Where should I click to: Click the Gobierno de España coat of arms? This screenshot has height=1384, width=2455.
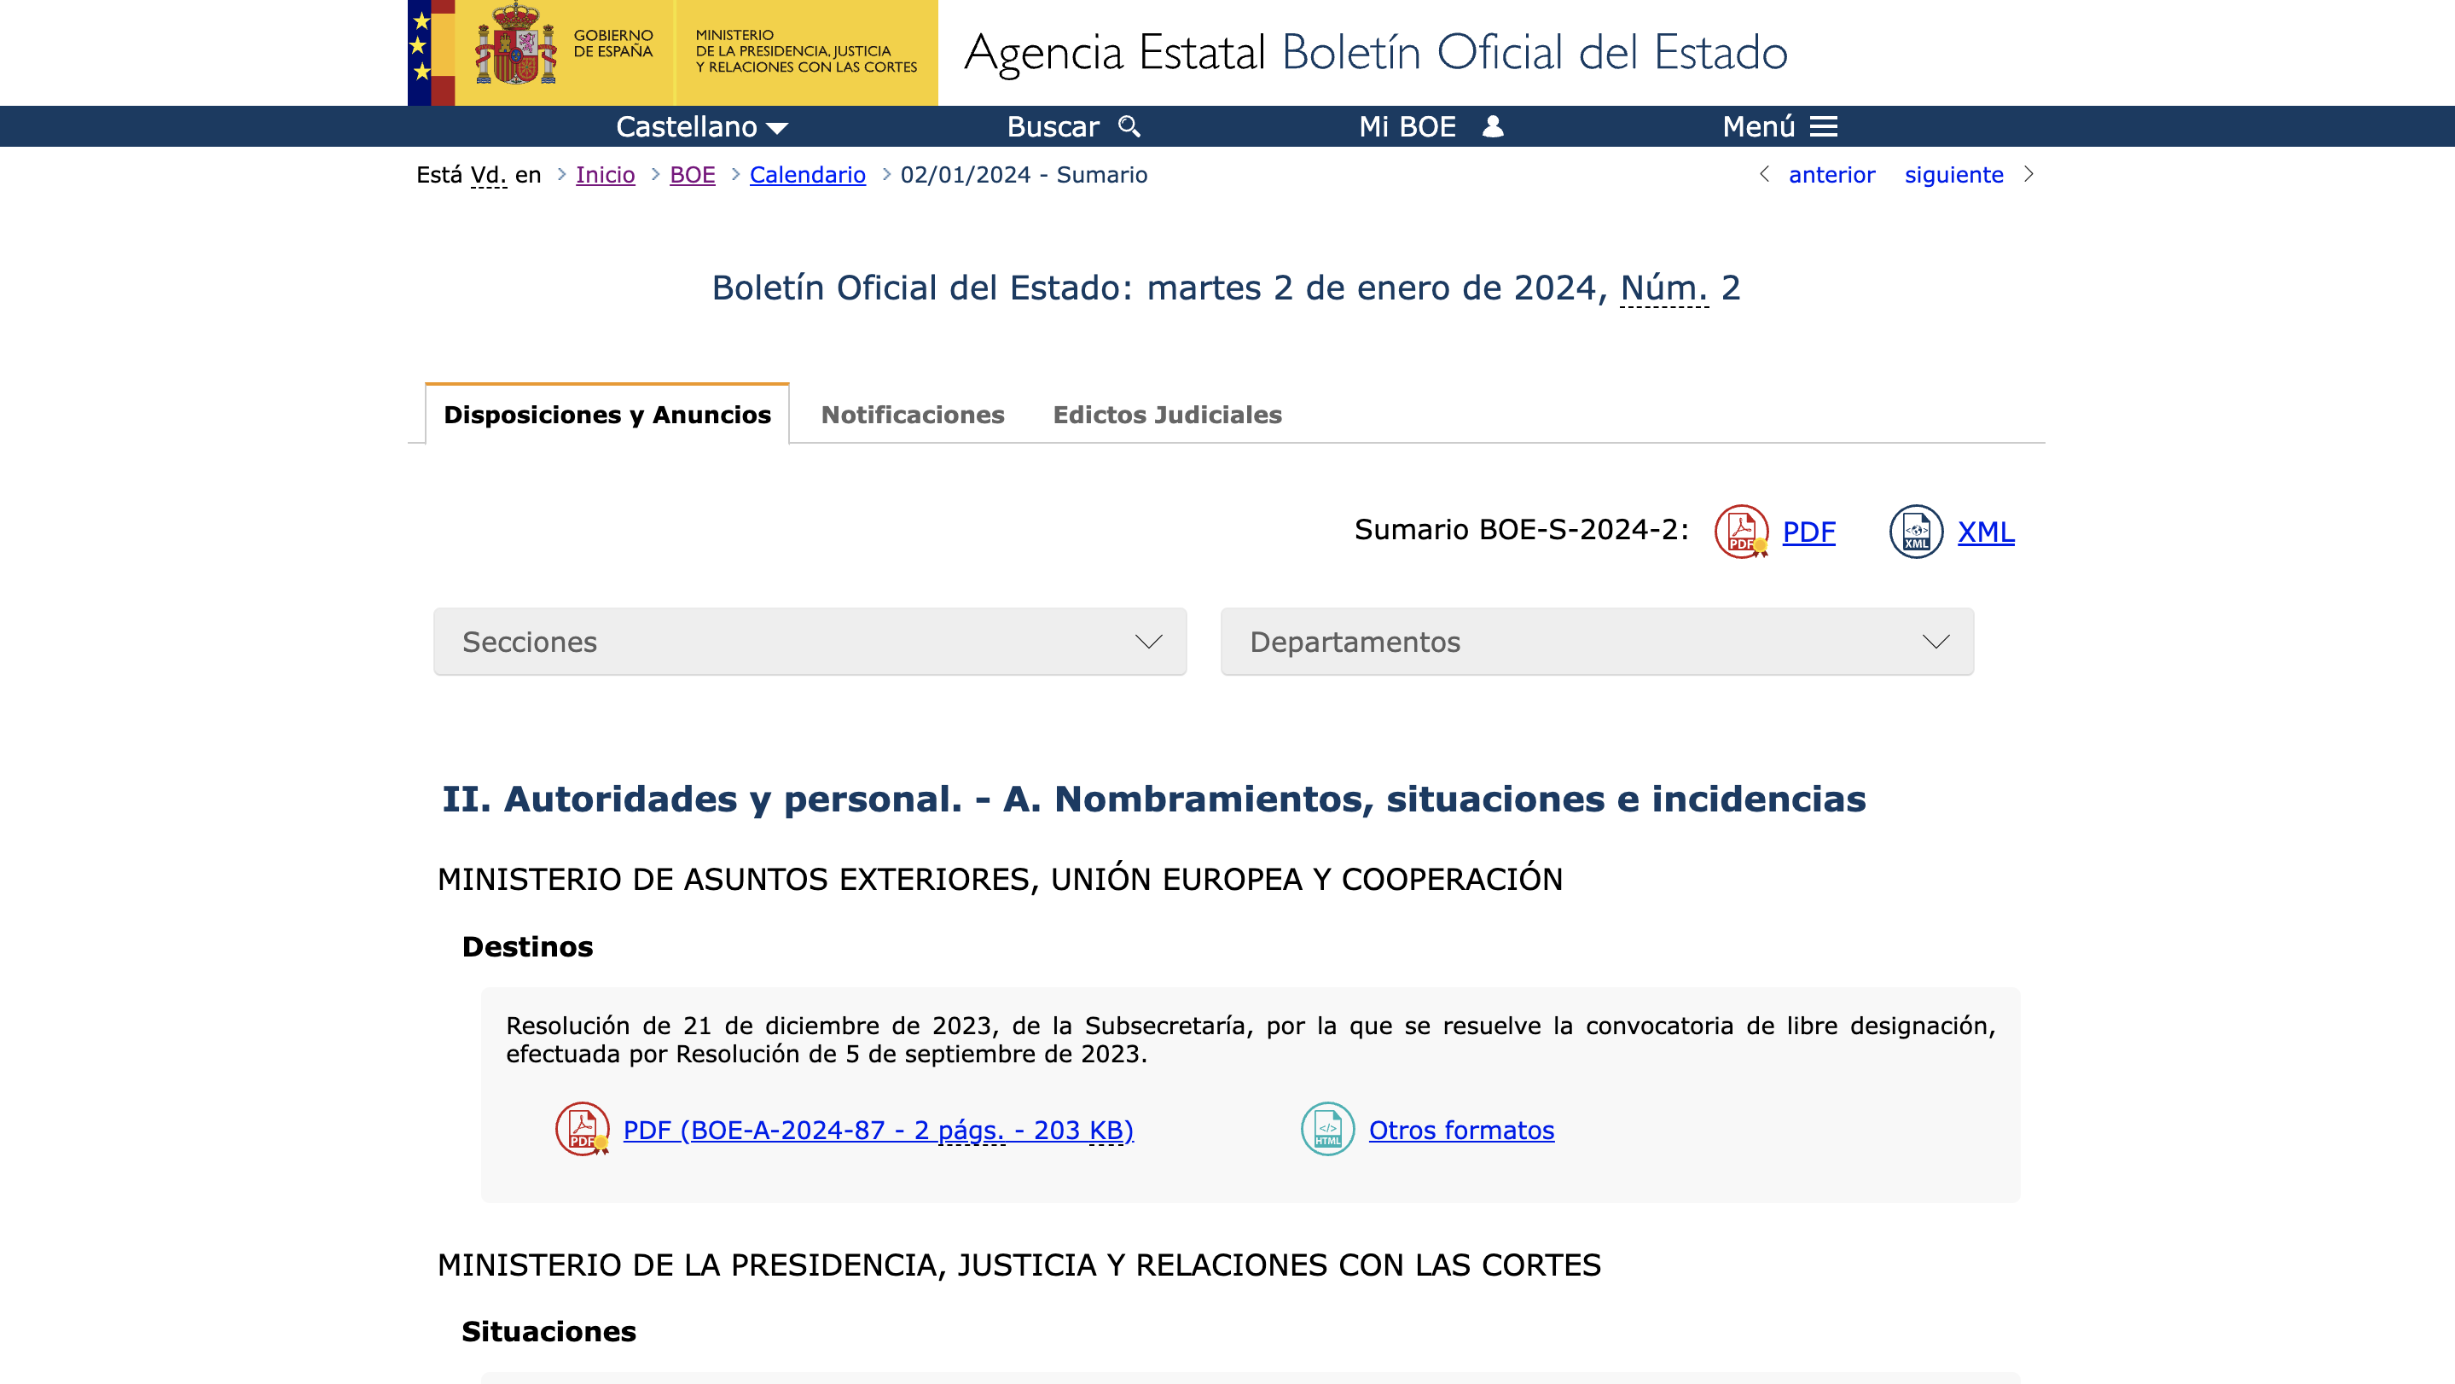[515, 45]
